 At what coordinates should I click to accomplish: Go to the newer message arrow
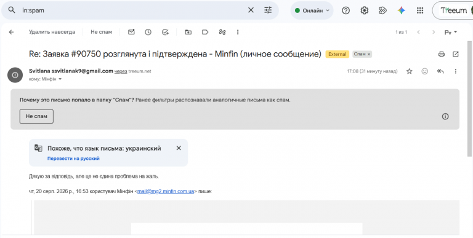[x=419, y=32]
